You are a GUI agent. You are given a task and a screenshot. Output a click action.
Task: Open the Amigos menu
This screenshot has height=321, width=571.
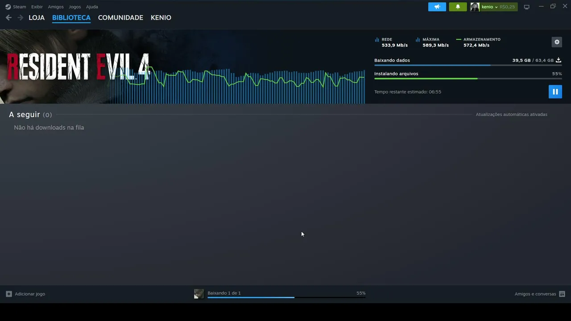(56, 7)
